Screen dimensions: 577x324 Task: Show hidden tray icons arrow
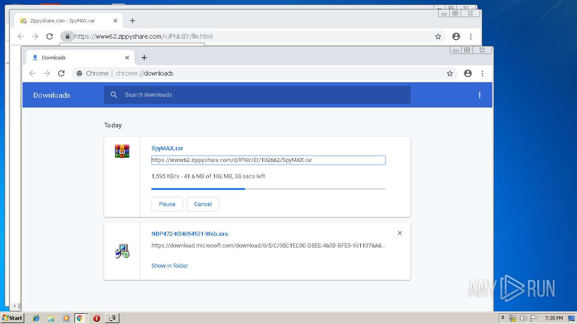click(x=503, y=318)
